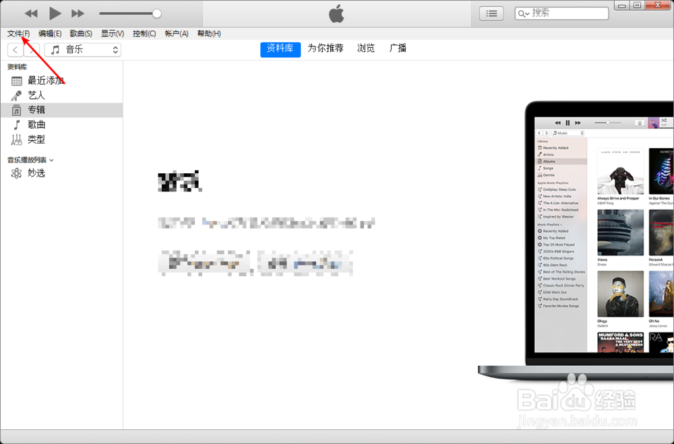The height and width of the screenshot is (444, 674).
Task: Click the 资料库 sidebar header
Action: point(18,67)
